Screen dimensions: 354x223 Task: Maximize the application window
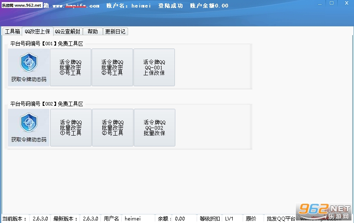[x=332, y=3]
